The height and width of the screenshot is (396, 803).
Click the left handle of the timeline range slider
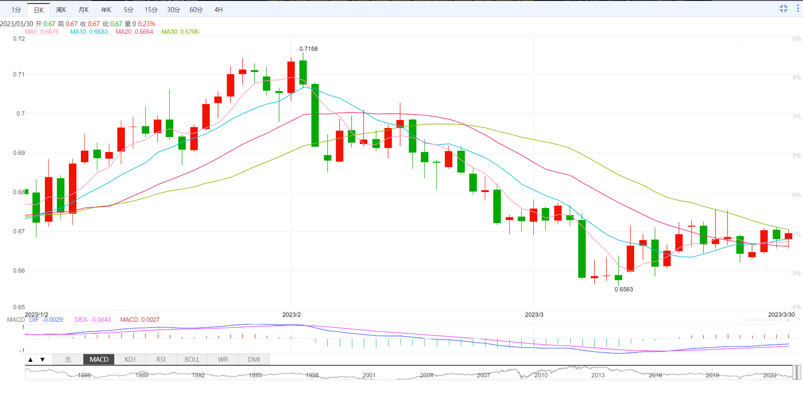794,372
